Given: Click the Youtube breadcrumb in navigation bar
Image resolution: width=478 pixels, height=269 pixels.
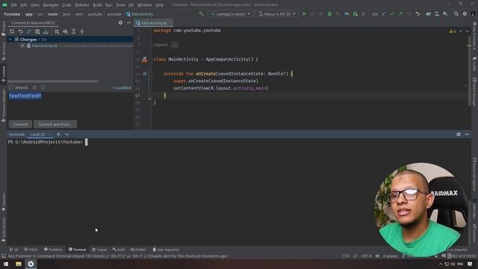Looking at the screenshot, I should [x=12, y=14].
